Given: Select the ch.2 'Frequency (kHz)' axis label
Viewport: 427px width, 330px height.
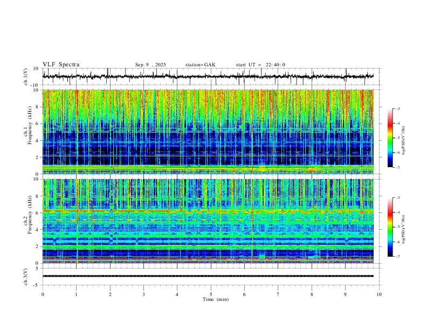Looking at the screenshot, I should 30,215.
